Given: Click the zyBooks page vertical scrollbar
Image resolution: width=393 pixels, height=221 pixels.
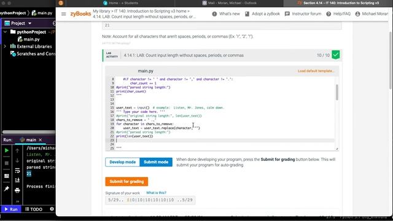Looking at the screenshot, I should [391, 60].
